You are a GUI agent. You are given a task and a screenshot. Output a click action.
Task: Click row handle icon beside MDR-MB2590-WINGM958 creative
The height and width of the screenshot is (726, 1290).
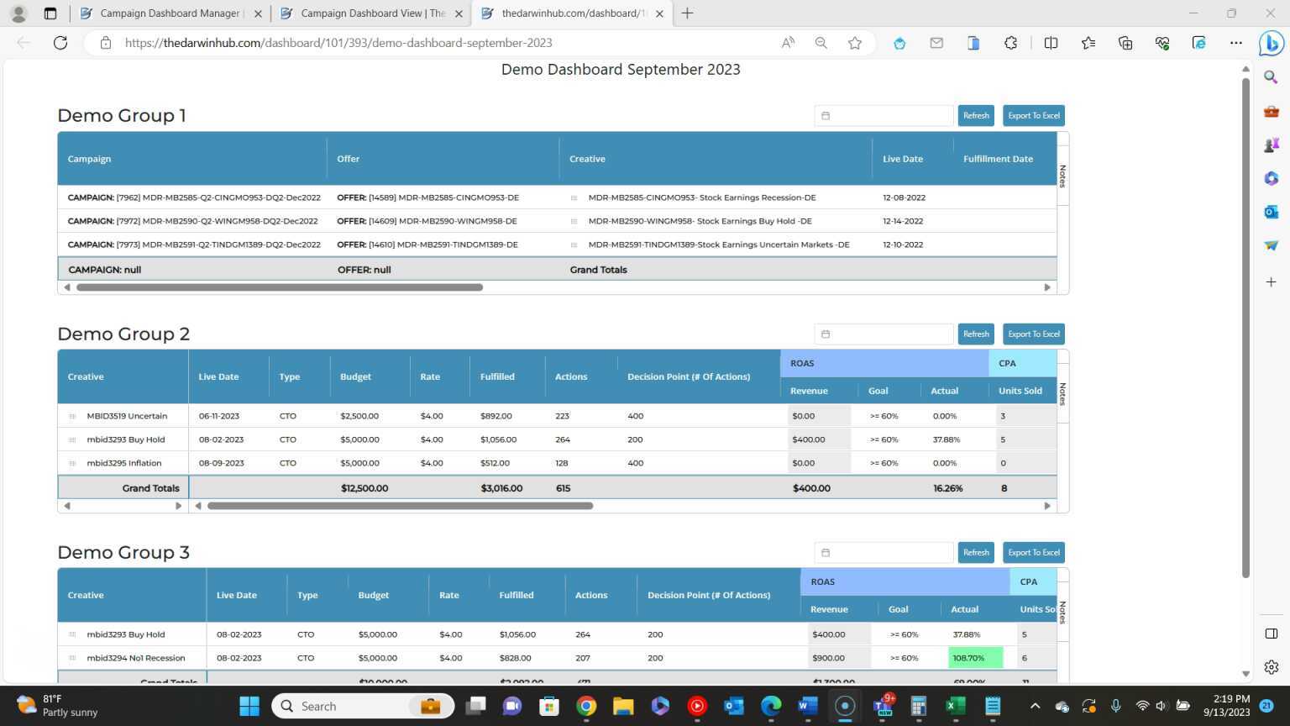point(574,221)
